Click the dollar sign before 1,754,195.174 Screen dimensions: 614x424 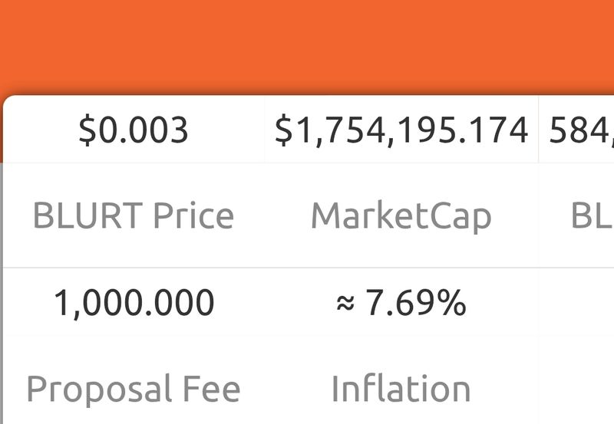[x=284, y=131]
